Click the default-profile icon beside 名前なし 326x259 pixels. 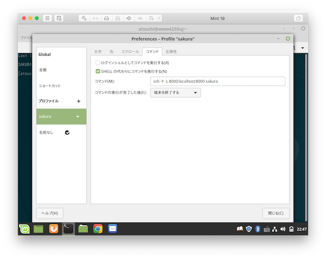point(67,132)
